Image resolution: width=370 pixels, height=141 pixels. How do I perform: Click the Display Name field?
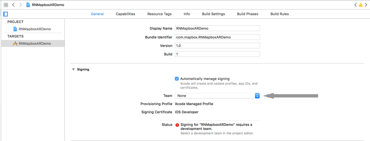pos(217,28)
